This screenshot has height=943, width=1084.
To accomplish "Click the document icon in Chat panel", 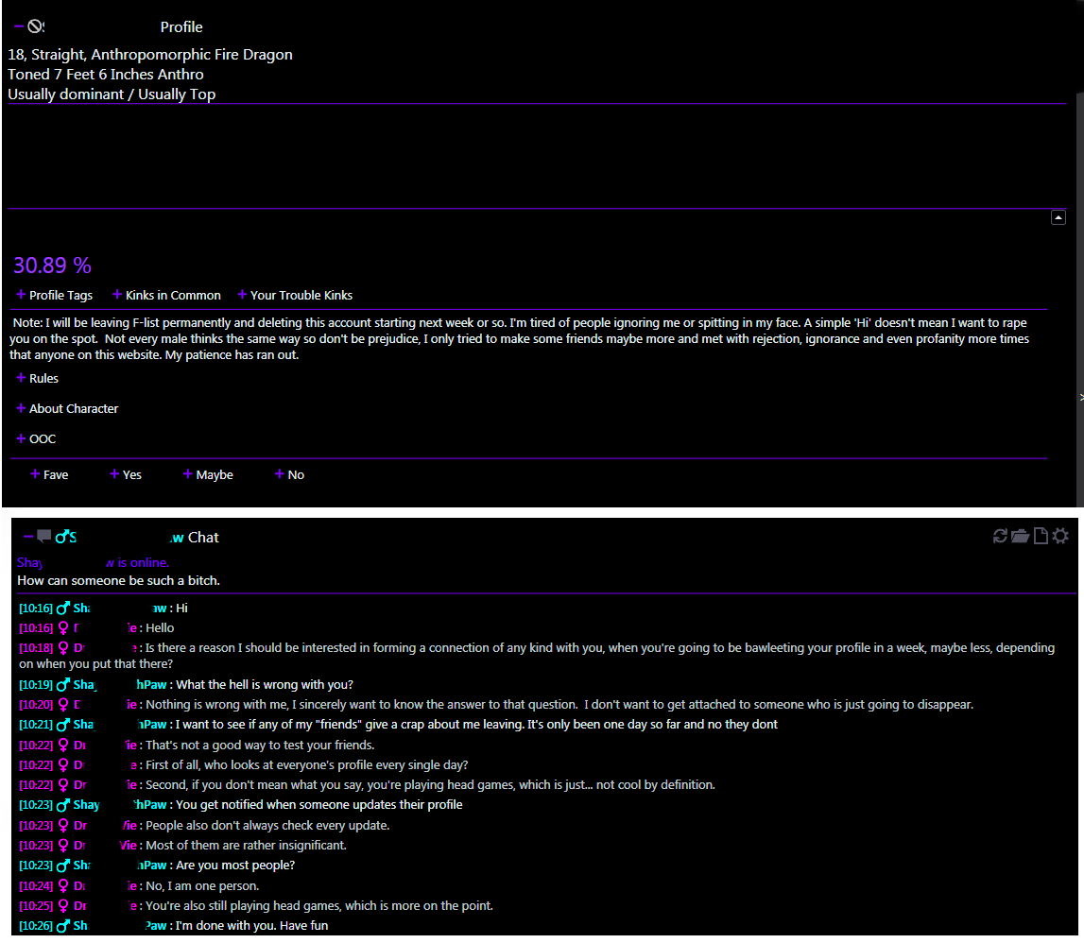I will point(1041,536).
